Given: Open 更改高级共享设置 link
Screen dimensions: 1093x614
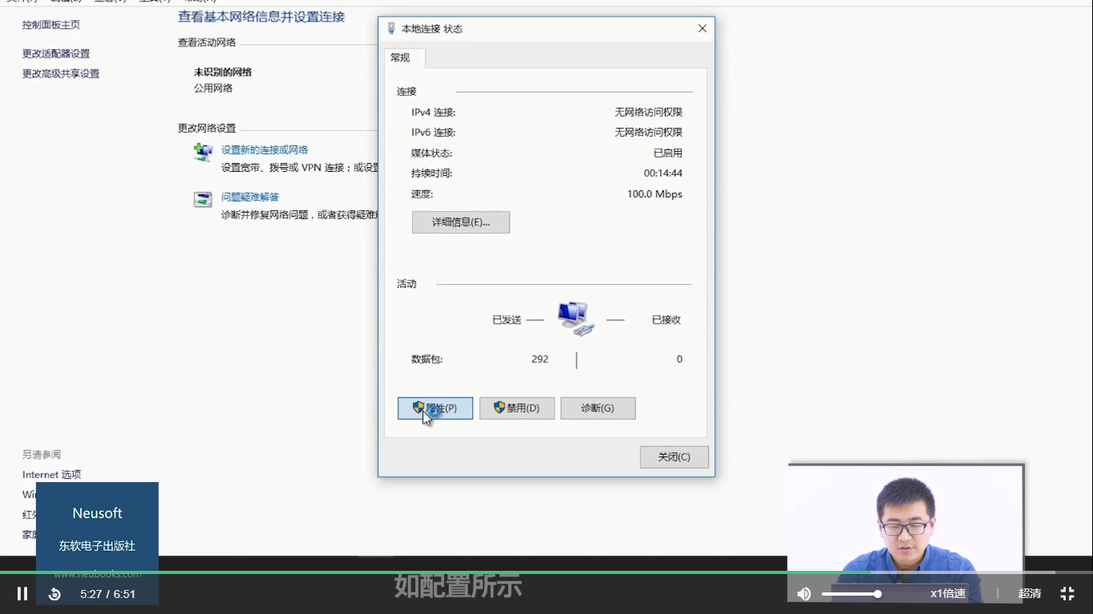Looking at the screenshot, I should click(61, 74).
